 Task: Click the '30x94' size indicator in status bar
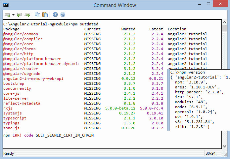pyautogui.click(x=210, y=153)
